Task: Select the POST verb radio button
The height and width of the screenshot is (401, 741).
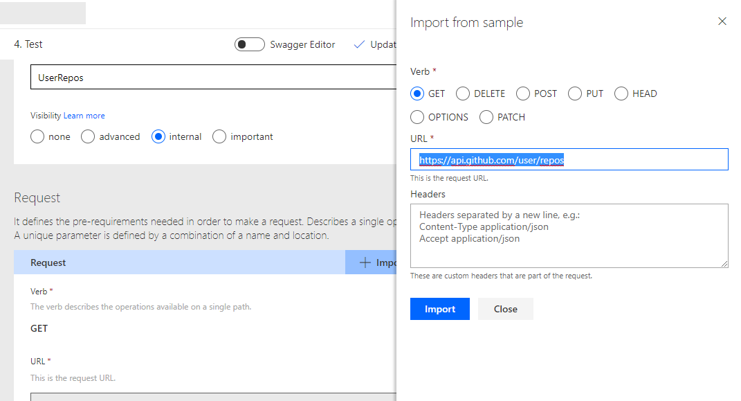Action: click(x=522, y=93)
